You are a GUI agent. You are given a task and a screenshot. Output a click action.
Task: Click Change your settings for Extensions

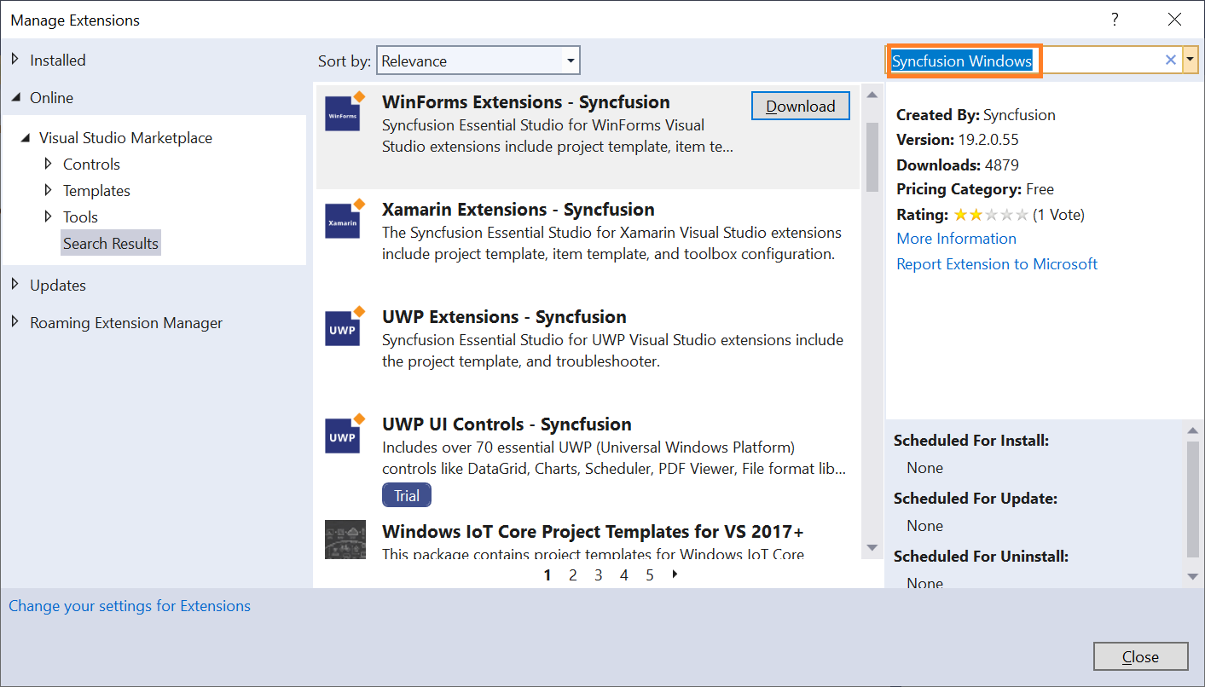130,605
